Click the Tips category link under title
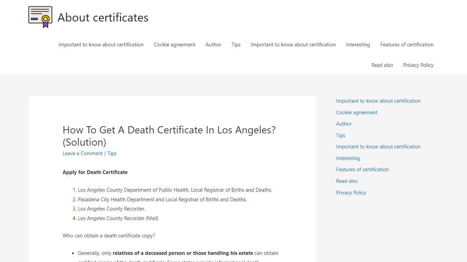The height and width of the screenshot is (262, 467). click(x=112, y=154)
